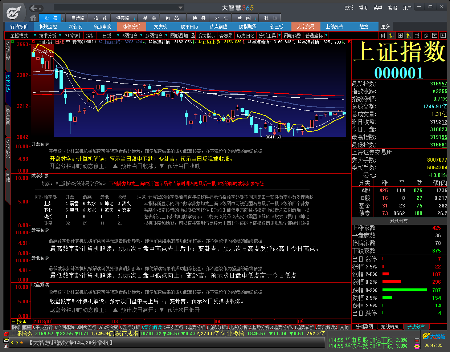This screenshot has width=450, height=352.
Task: Click the F10资料 button
Action: tap(73, 36)
